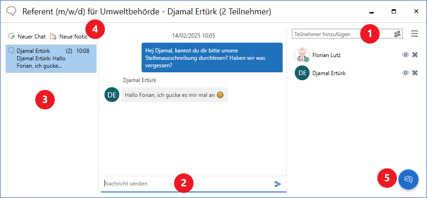Click Djamal Ertürk's DE avatar in participants
Image resolution: width=427 pixels, height=198 pixels.
tap(302, 73)
